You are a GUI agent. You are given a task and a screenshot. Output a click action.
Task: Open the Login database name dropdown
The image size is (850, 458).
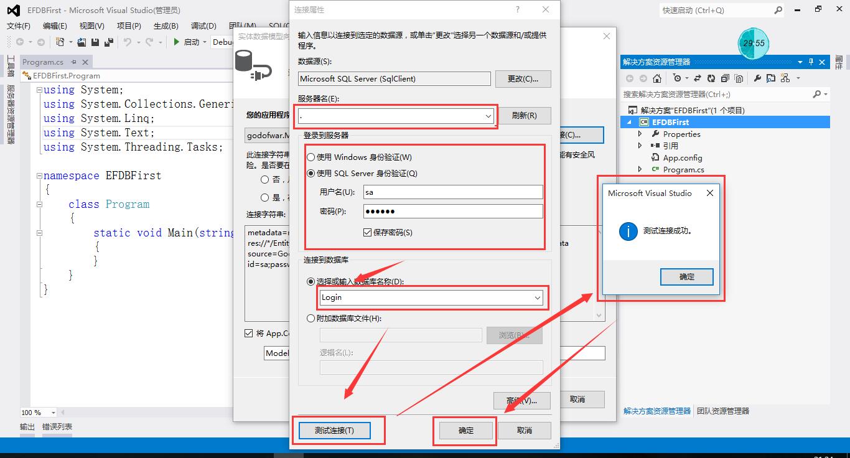coord(538,298)
